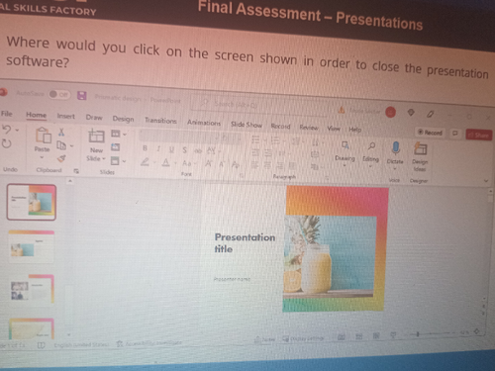Screen dimensions: 495x371
Task: Click the numbered list icon
Action: pyautogui.click(x=275, y=140)
